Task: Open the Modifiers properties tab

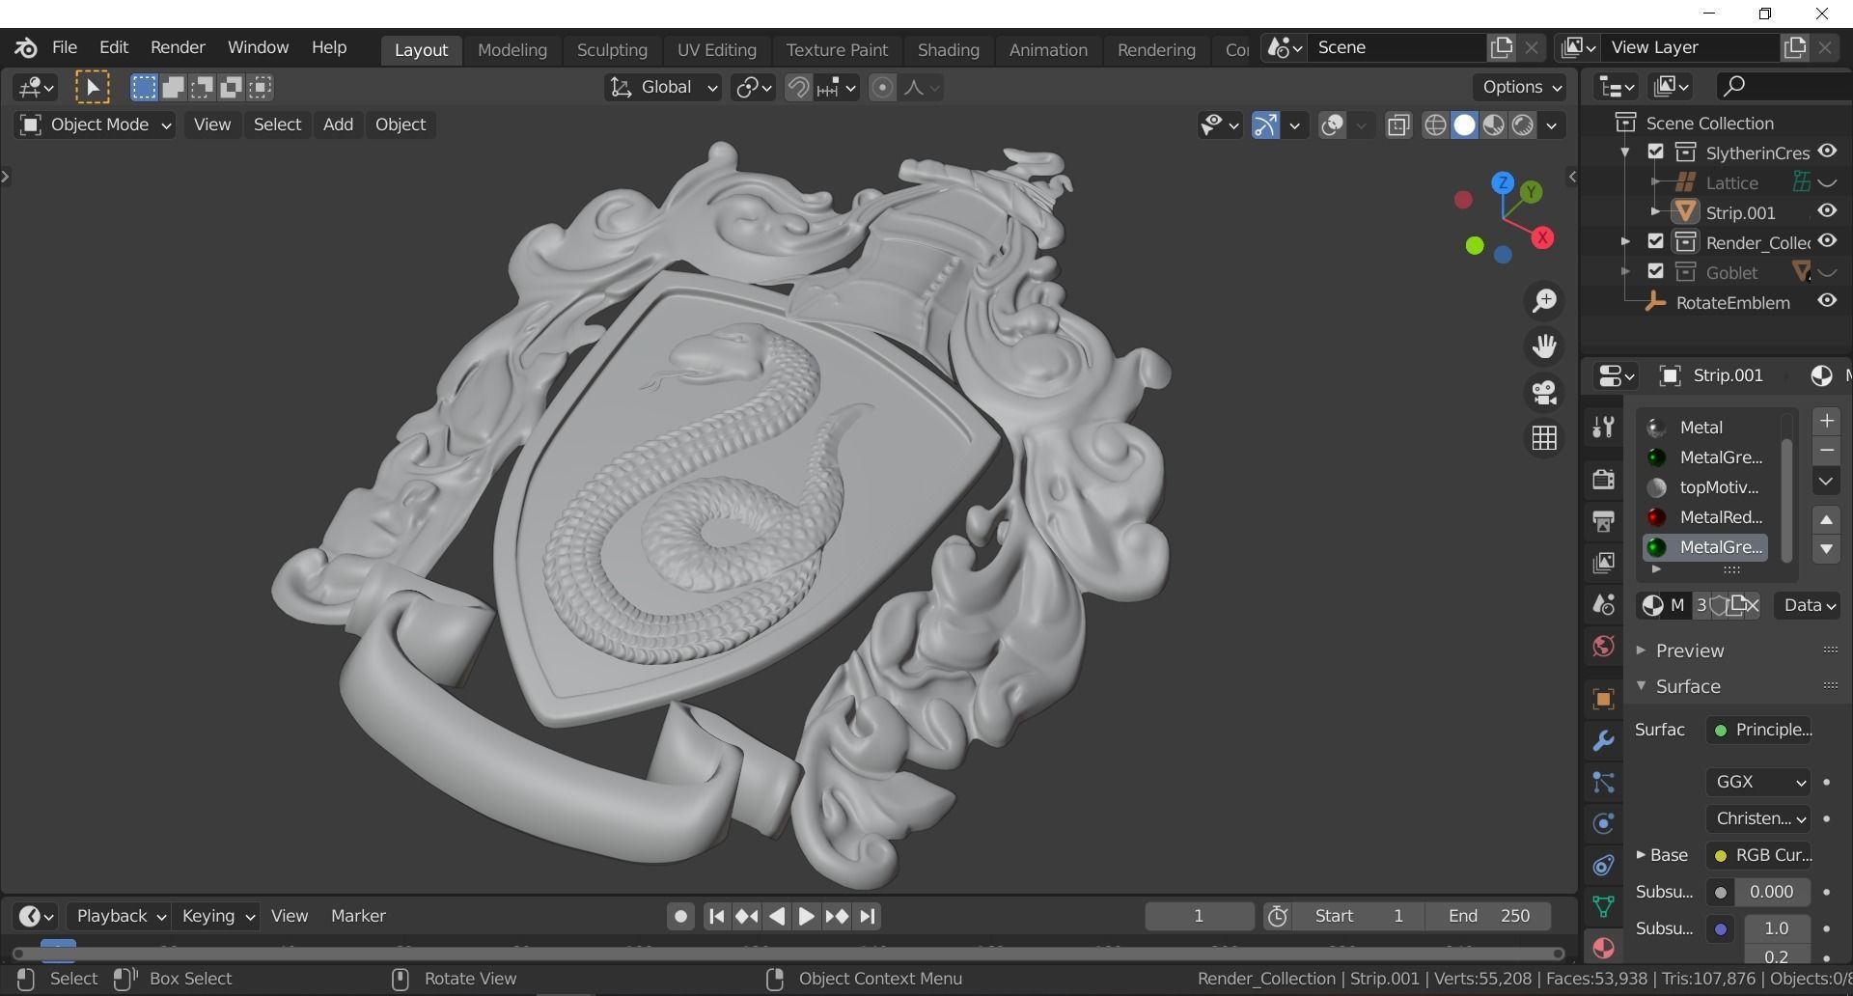Action: pyautogui.click(x=1603, y=741)
